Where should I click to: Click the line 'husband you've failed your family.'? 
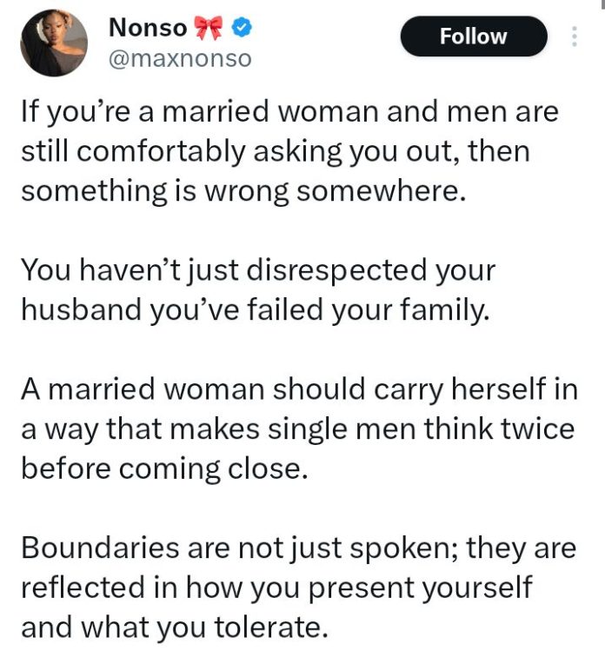pyautogui.click(x=256, y=310)
